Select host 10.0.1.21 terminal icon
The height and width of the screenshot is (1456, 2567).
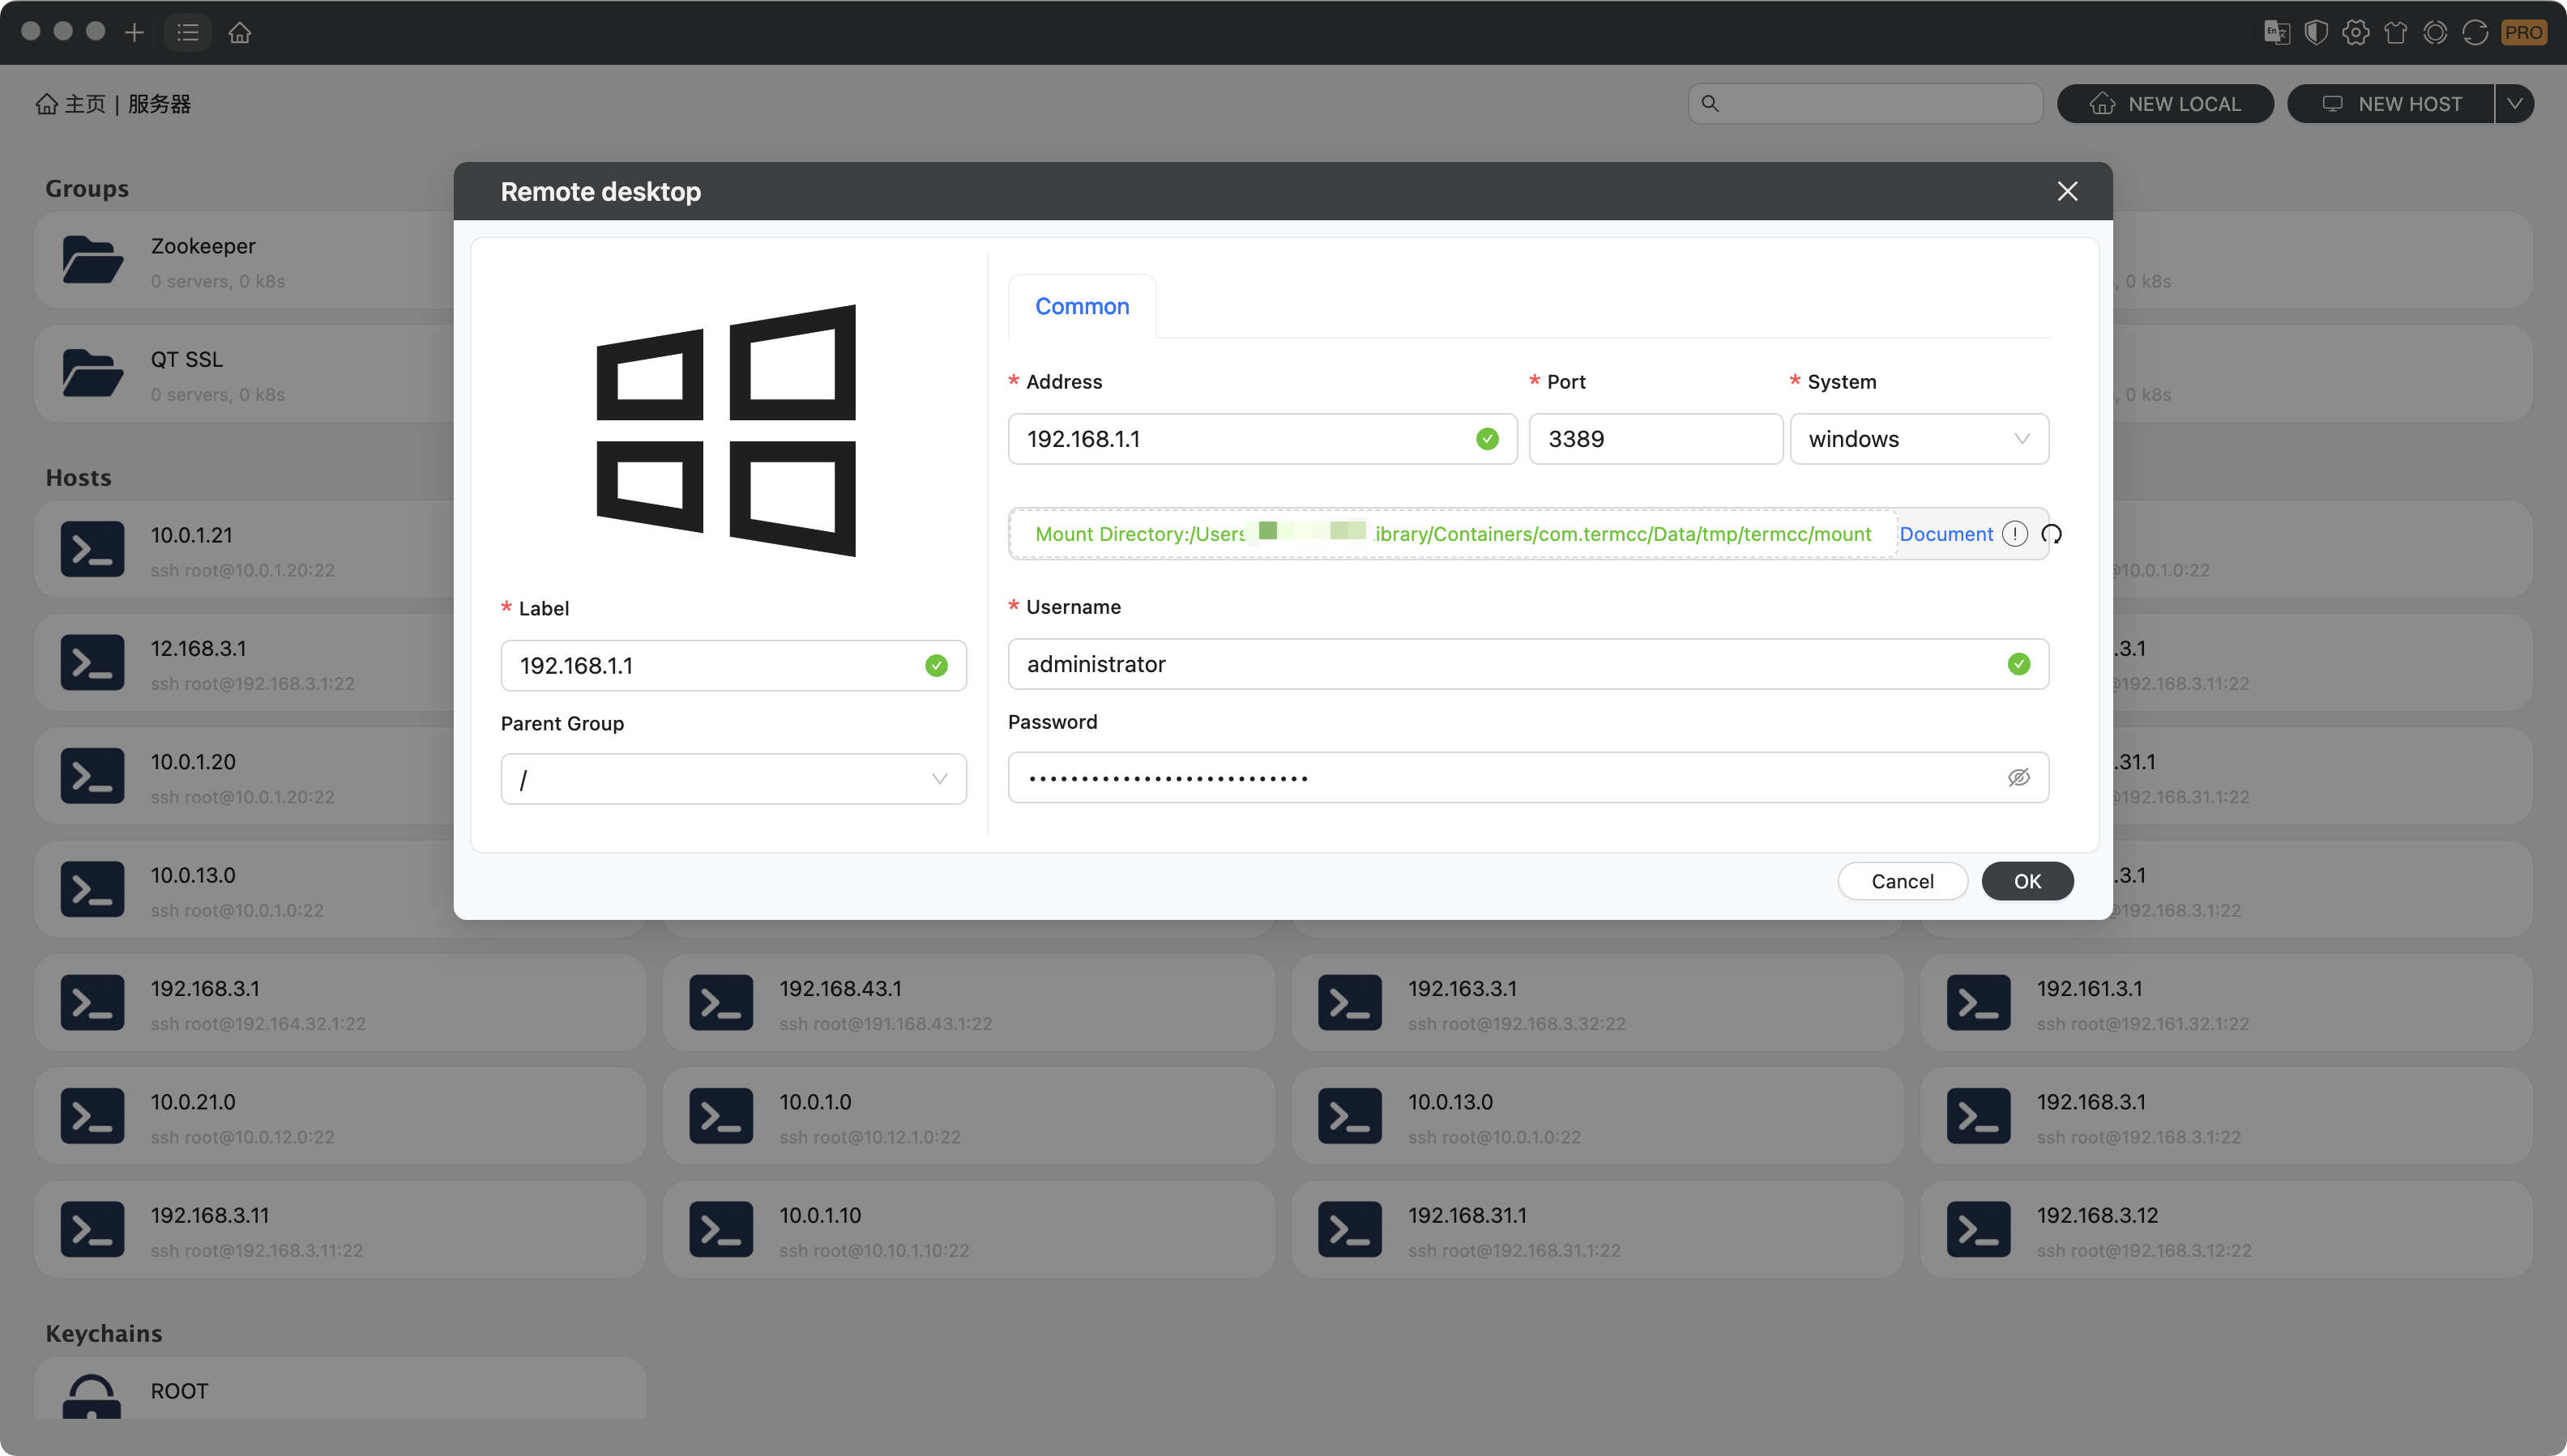[x=92, y=549]
